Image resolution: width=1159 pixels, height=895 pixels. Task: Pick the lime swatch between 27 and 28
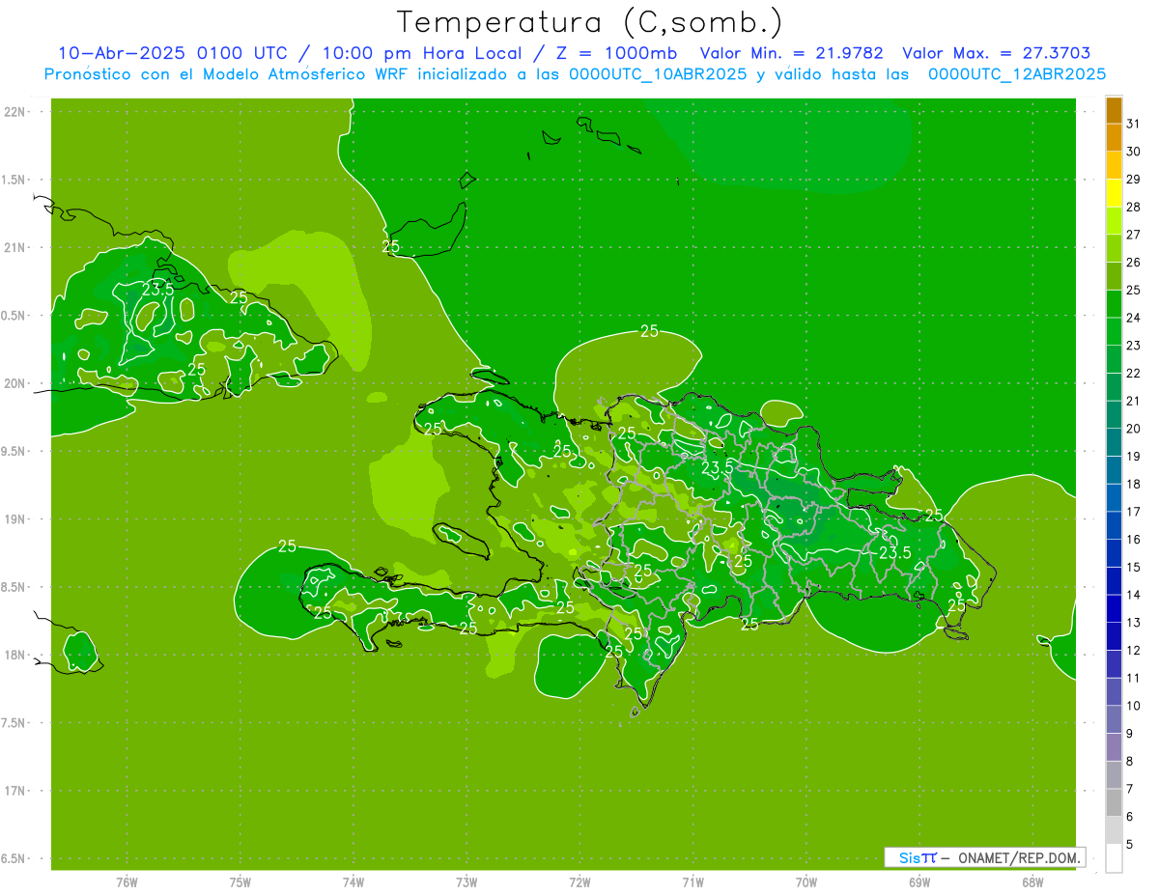[1114, 221]
